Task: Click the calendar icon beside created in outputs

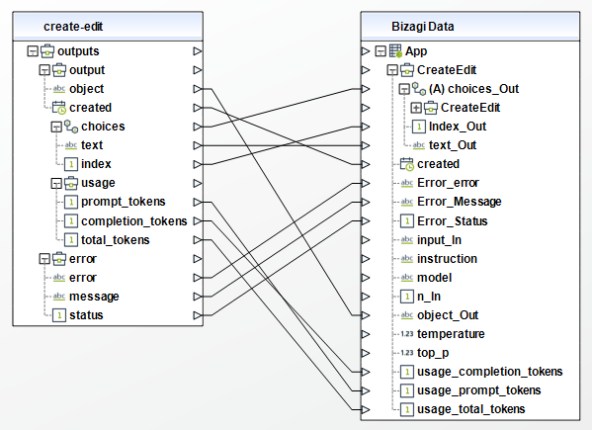Action: (59, 108)
